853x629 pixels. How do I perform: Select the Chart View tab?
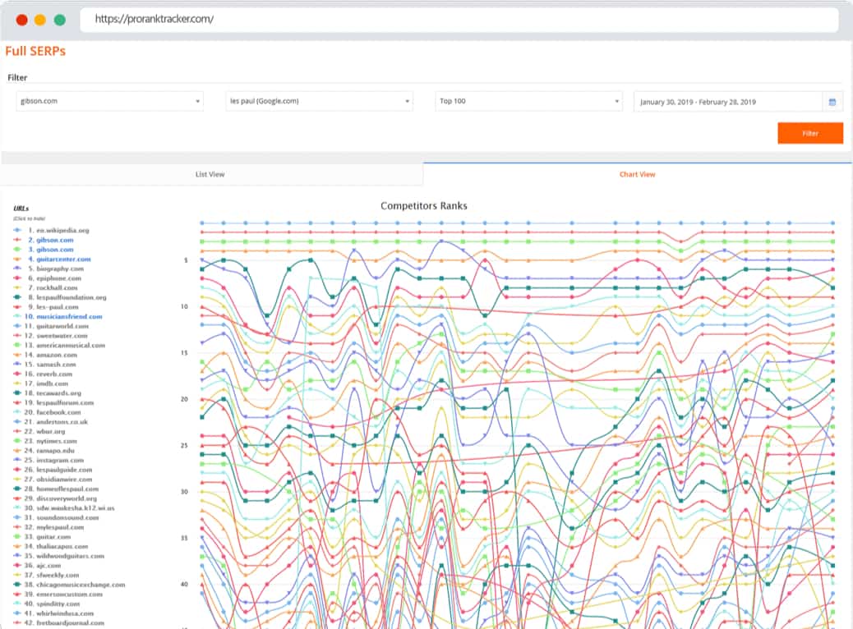tap(637, 174)
